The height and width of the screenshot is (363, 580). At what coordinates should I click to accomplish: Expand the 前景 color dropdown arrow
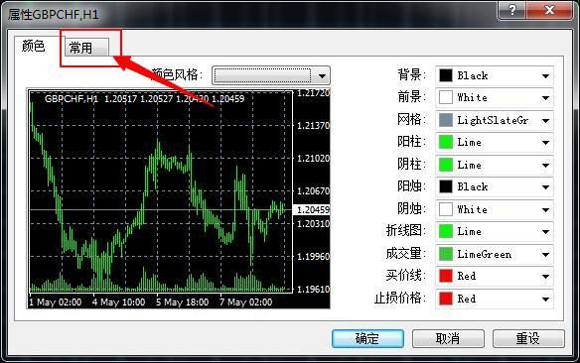point(545,98)
